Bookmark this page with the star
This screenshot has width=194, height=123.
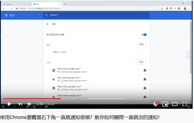click(x=162, y=9)
